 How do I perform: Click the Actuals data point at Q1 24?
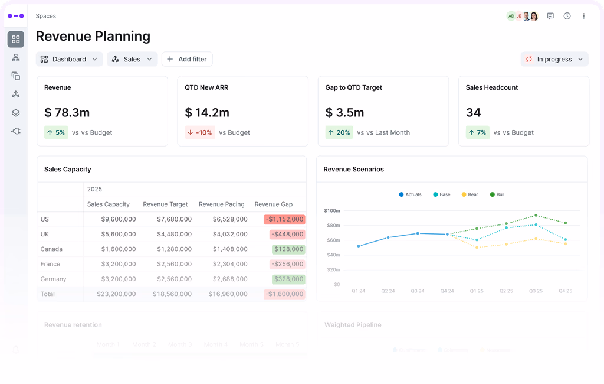(359, 246)
